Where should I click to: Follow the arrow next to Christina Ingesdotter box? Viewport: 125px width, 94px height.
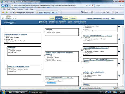tap(119, 39)
